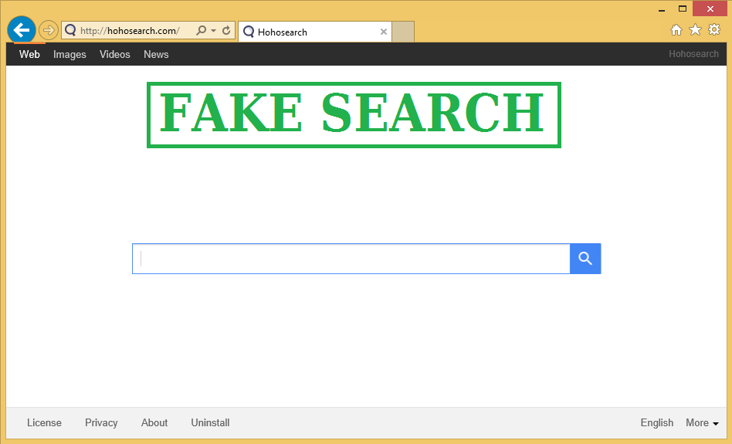
Task: Click the browser Back arrow button
Action: pyautogui.click(x=22, y=30)
